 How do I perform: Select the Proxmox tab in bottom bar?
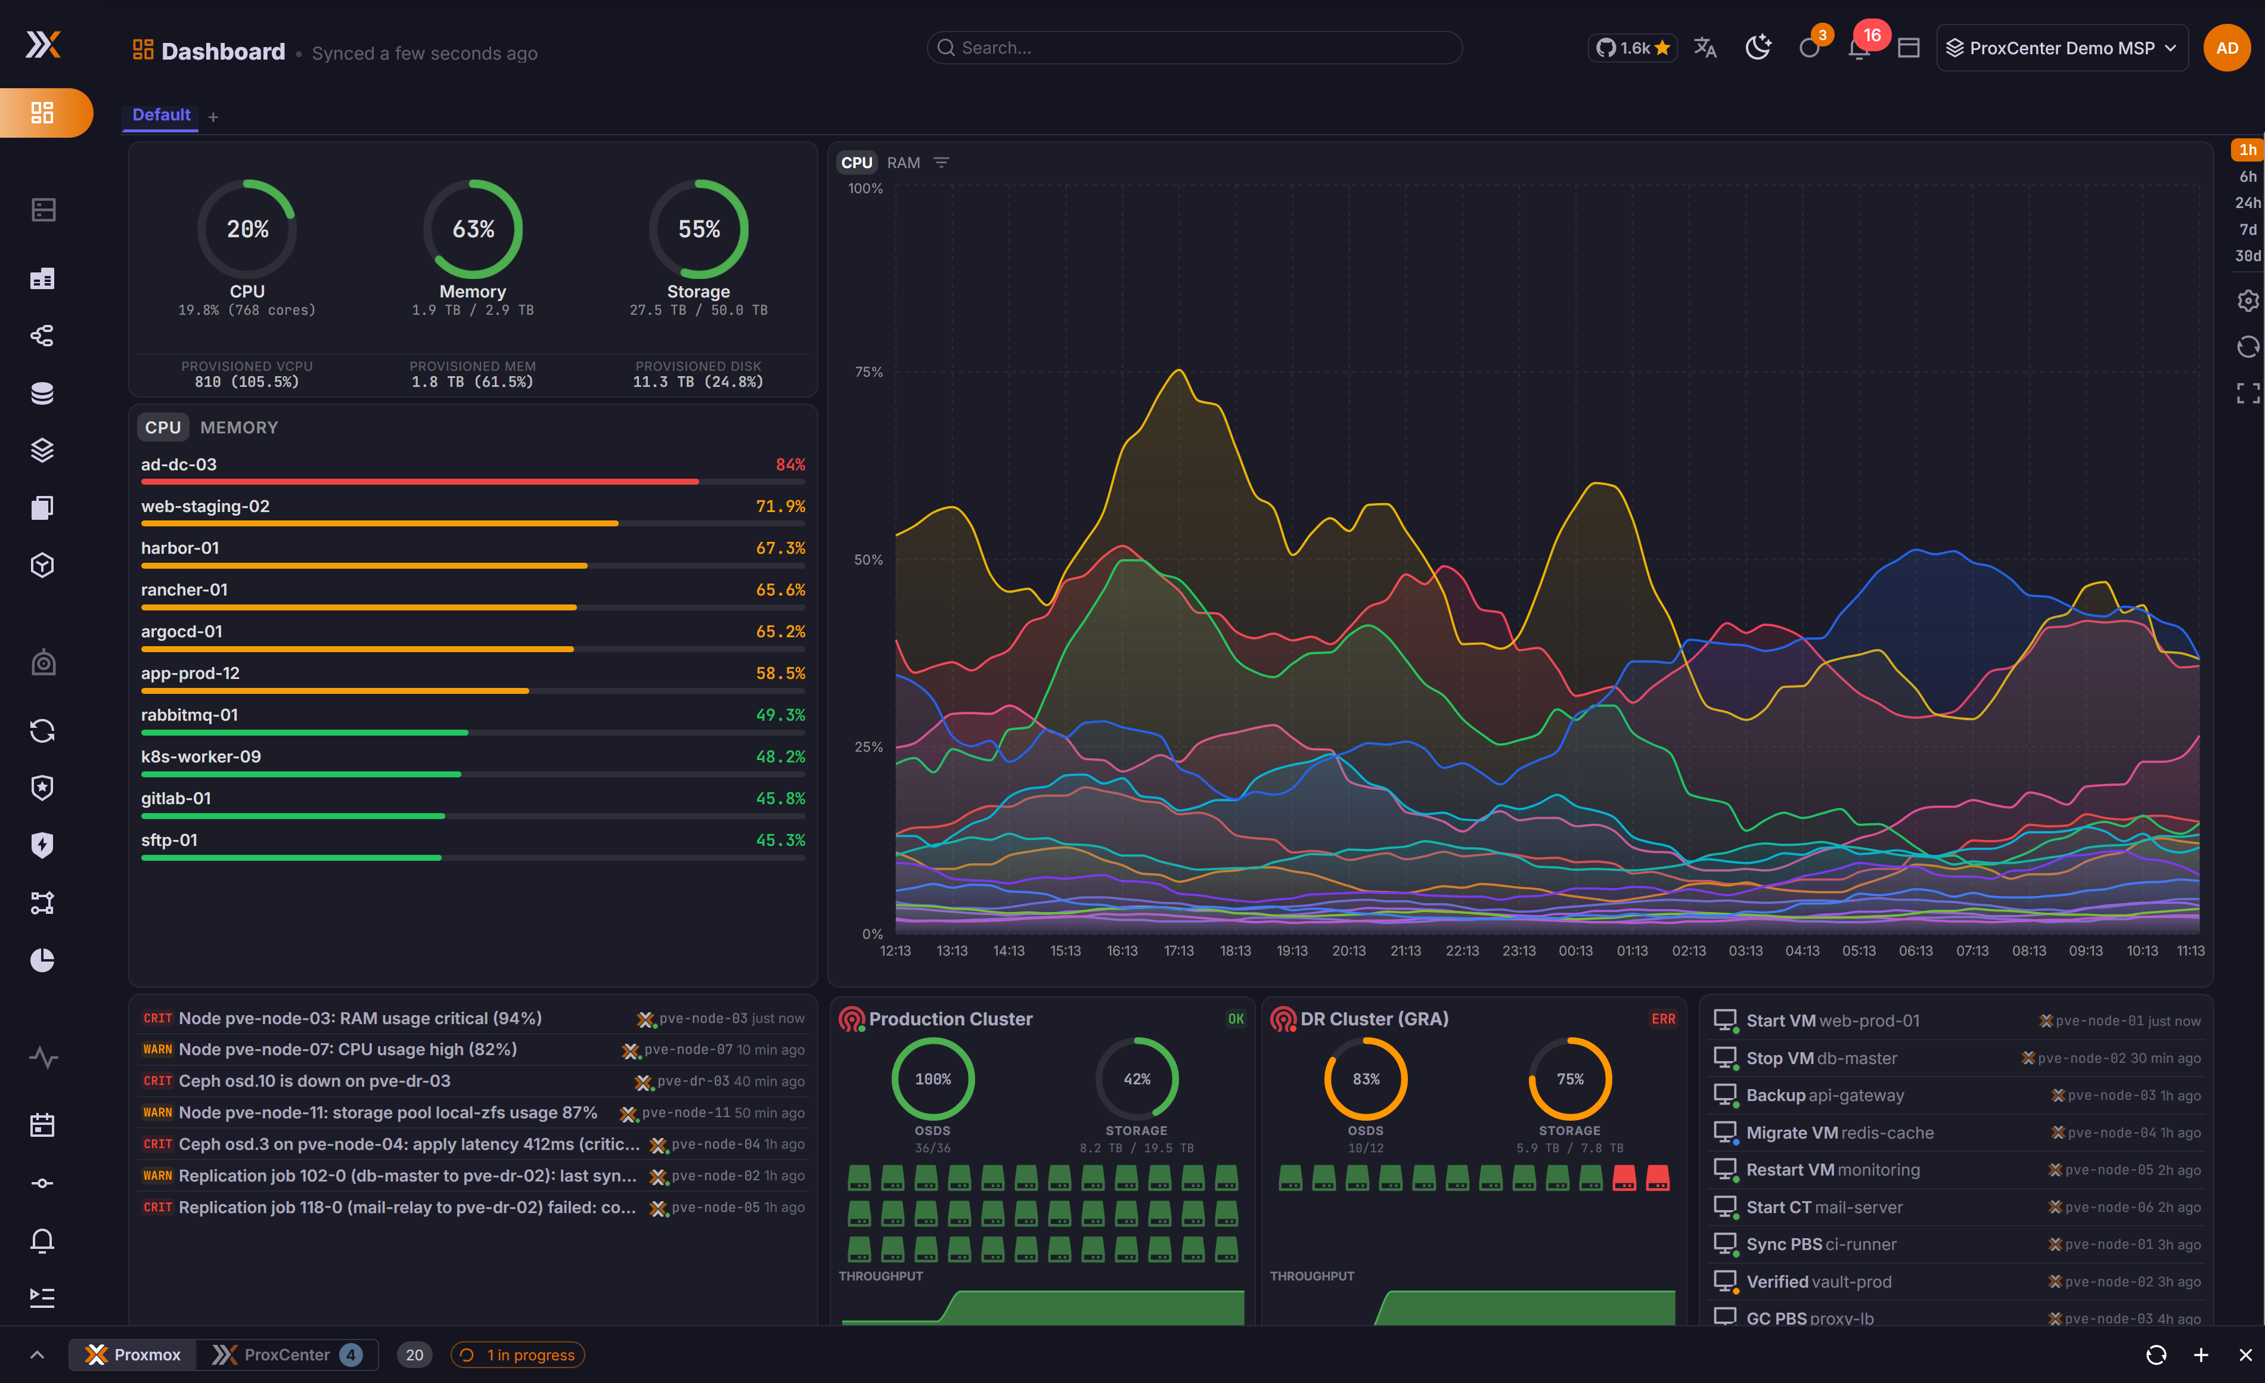click(132, 1354)
